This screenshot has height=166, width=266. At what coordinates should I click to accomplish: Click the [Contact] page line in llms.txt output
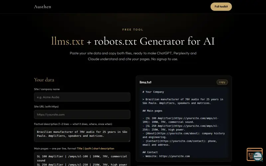point(180,143)
